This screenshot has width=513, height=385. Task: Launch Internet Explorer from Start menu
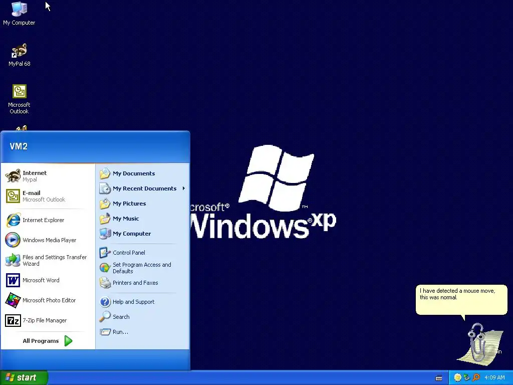click(x=48, y=220)
